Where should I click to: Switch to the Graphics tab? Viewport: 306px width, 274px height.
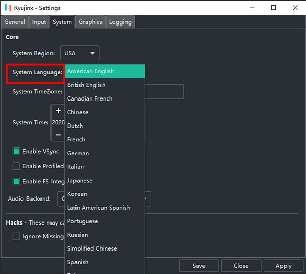click(x=90, y=22)
